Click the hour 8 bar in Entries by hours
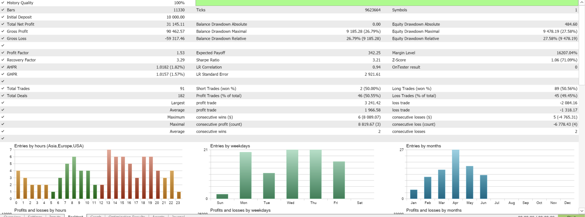The image size is (585, 217). pos(74,178)
